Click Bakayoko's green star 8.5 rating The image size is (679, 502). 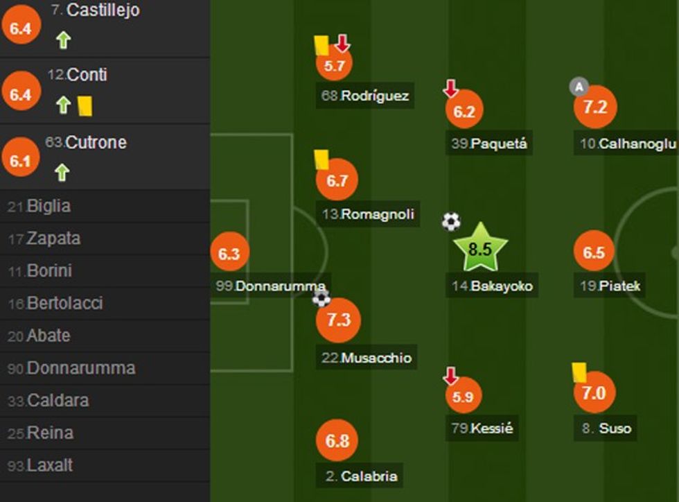[479, 248]
